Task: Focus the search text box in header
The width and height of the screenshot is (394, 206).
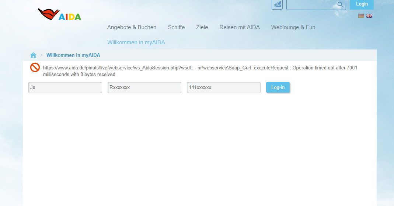Action: pos(311,4)
